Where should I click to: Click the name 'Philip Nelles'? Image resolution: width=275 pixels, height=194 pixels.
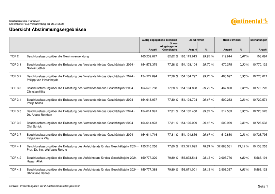click(35, 103)
